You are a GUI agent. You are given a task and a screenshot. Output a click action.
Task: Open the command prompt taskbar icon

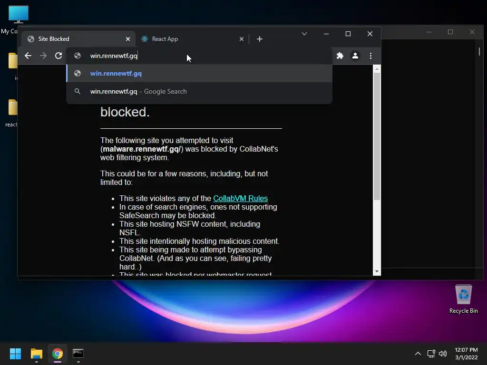click(x=78, y=354)
